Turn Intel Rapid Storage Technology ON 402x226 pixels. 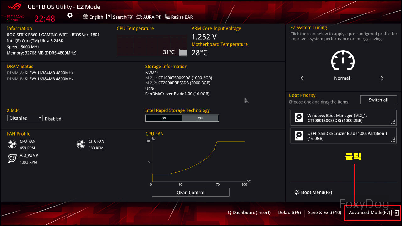[x=164, y=118]
